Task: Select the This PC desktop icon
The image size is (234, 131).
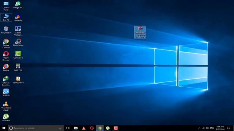Action: point(6,17)
